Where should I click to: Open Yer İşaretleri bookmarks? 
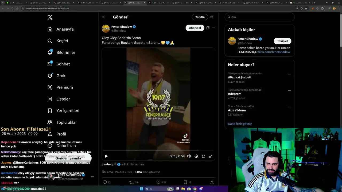[x=63, y=111]
